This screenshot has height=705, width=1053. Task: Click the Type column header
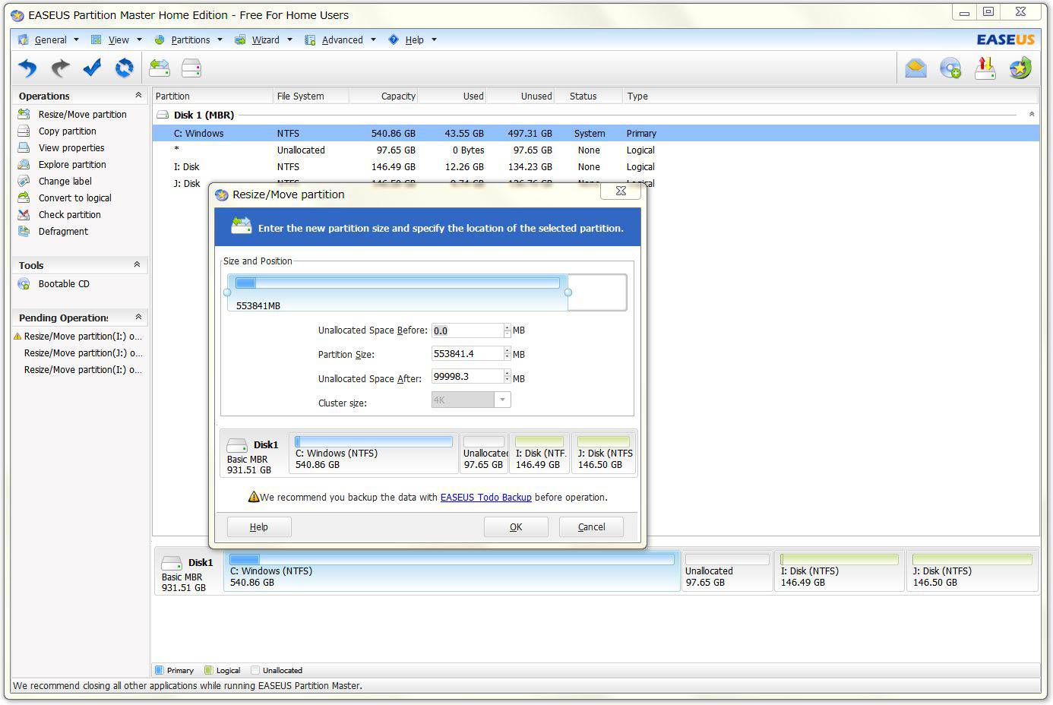(x=830, y=96)
